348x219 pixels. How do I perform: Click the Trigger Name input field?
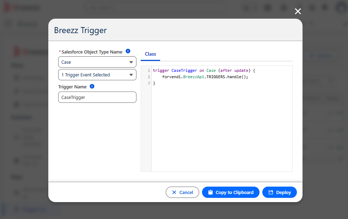pos(97,97)
